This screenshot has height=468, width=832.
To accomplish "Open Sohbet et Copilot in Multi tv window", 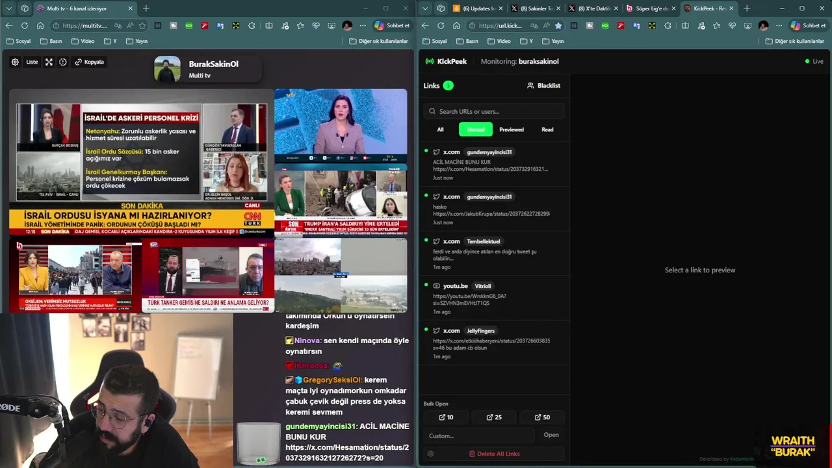I will (x=392, y=25).
